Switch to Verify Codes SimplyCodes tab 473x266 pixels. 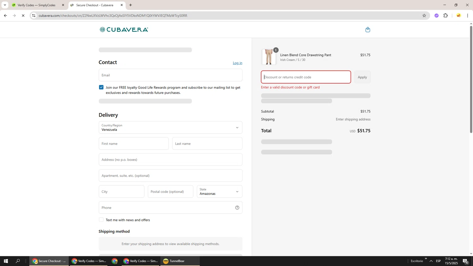coord(36,5)
